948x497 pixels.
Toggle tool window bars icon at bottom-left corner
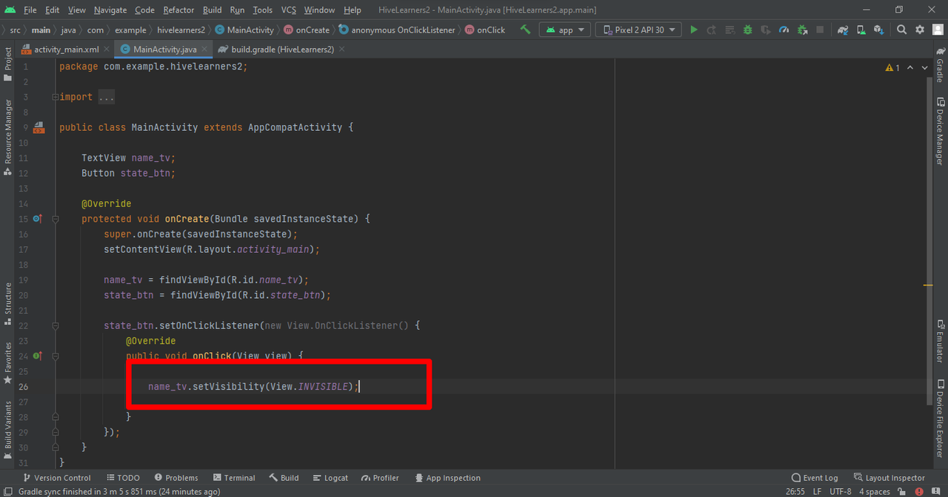[x=7, y=491]
